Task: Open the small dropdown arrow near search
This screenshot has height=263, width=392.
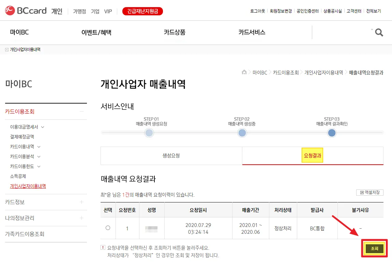Action: point(372,30)
